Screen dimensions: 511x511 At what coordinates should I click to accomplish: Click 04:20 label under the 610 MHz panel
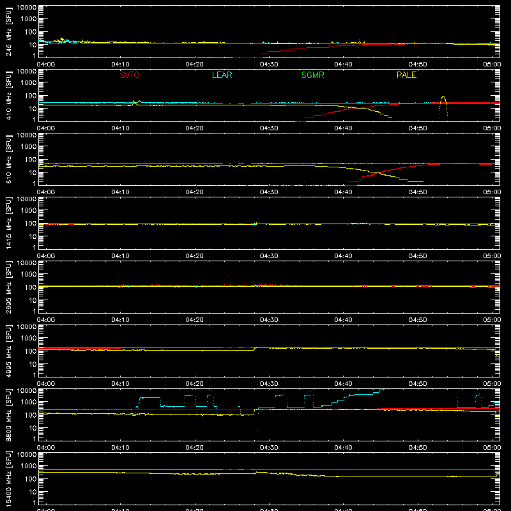pos(195,192)
